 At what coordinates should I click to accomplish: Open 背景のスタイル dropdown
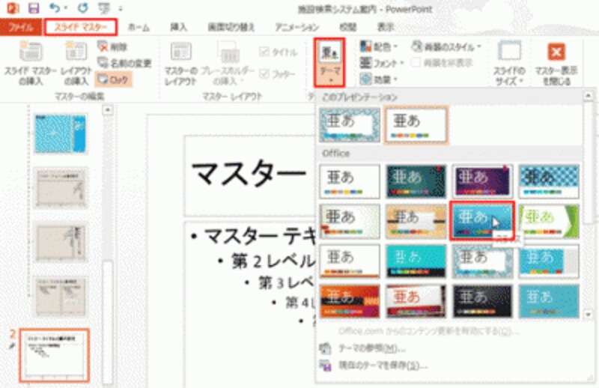[446, 46]
